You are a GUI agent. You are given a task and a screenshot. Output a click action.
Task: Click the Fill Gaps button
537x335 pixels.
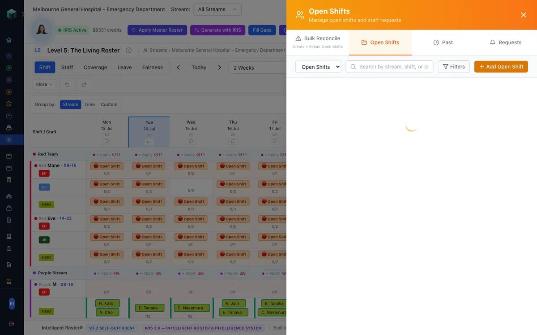point(262,30)
